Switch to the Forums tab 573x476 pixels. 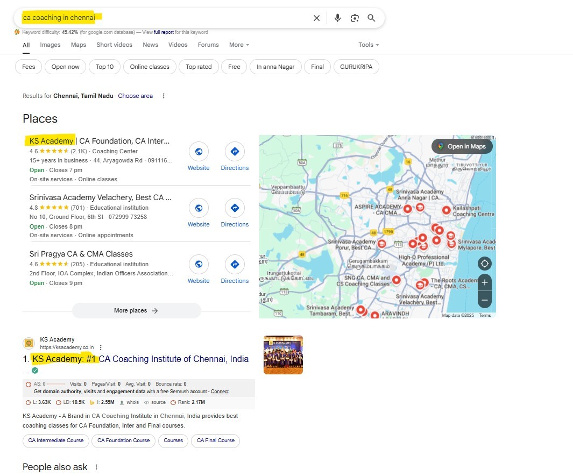click(x=208, y=45)
